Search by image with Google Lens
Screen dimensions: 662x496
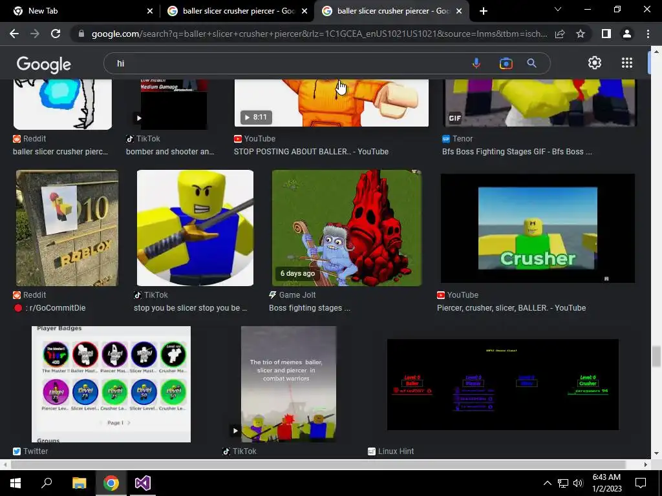pos(506,63)
